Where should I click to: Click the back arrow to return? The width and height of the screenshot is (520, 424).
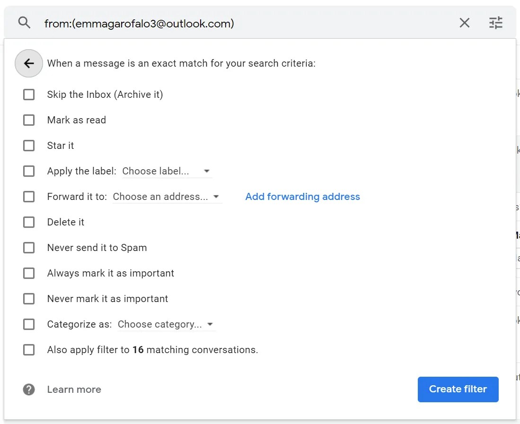[x=29, y=63]
